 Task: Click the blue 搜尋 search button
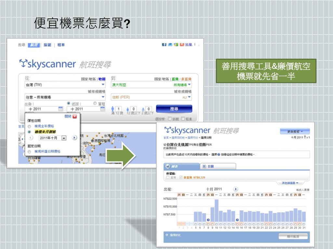click(x=174, y=109)
